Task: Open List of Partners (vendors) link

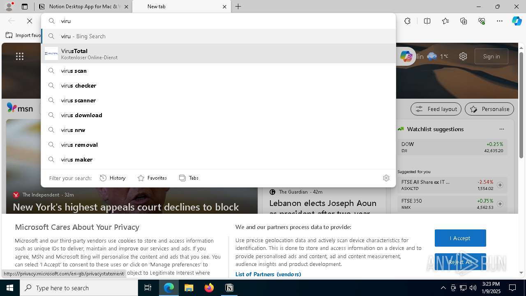Action: tap(268, 274)
